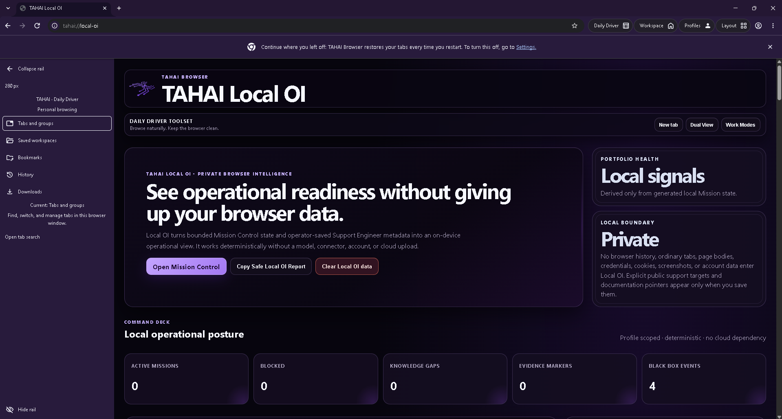Open Saved workspaces in the rail
This screenshot has height=419, width=782.
(57, 140)
